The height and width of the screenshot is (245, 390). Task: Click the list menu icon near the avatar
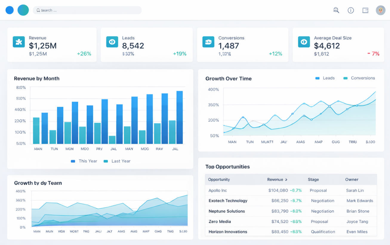[365, 10]
